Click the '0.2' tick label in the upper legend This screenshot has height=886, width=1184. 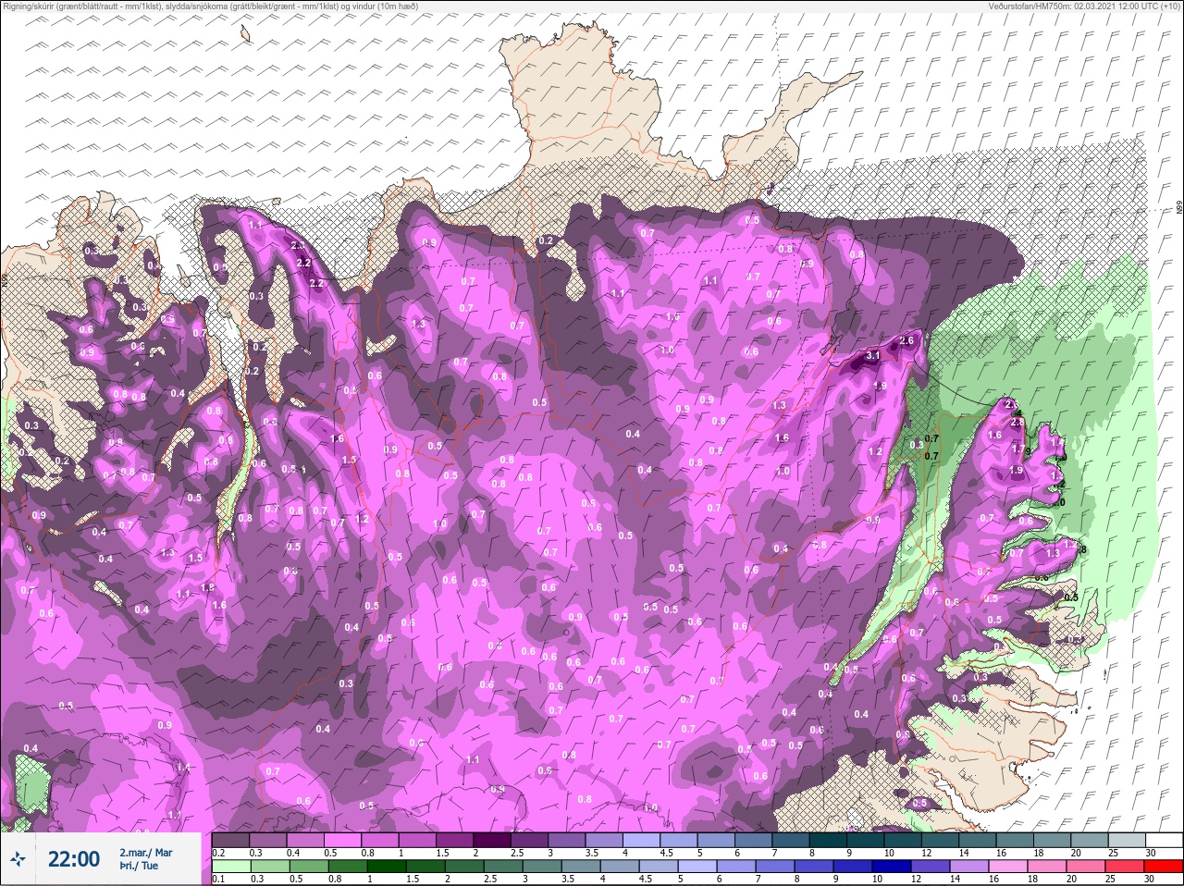point(218,853)
